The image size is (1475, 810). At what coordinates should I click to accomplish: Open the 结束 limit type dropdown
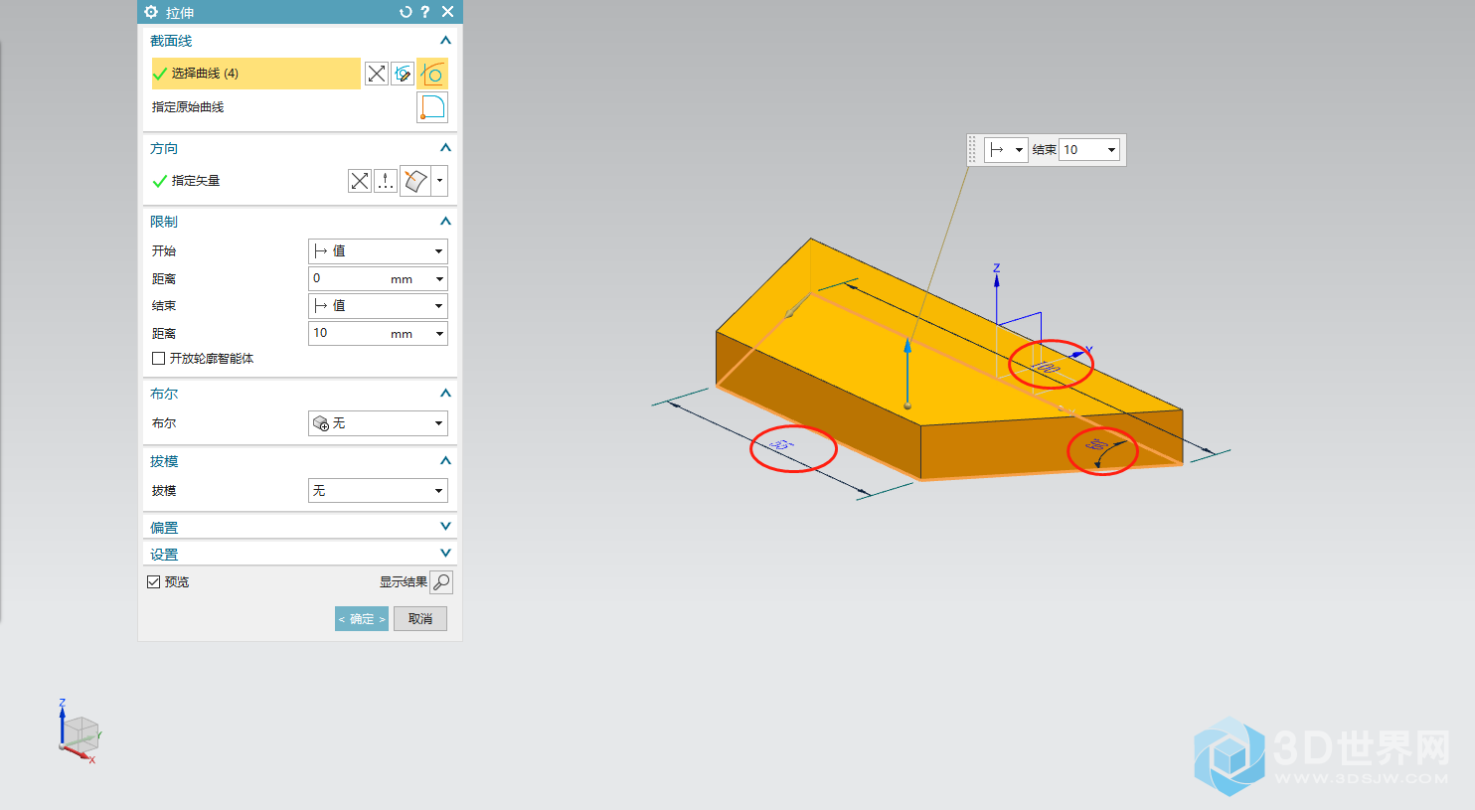[378, 306]
